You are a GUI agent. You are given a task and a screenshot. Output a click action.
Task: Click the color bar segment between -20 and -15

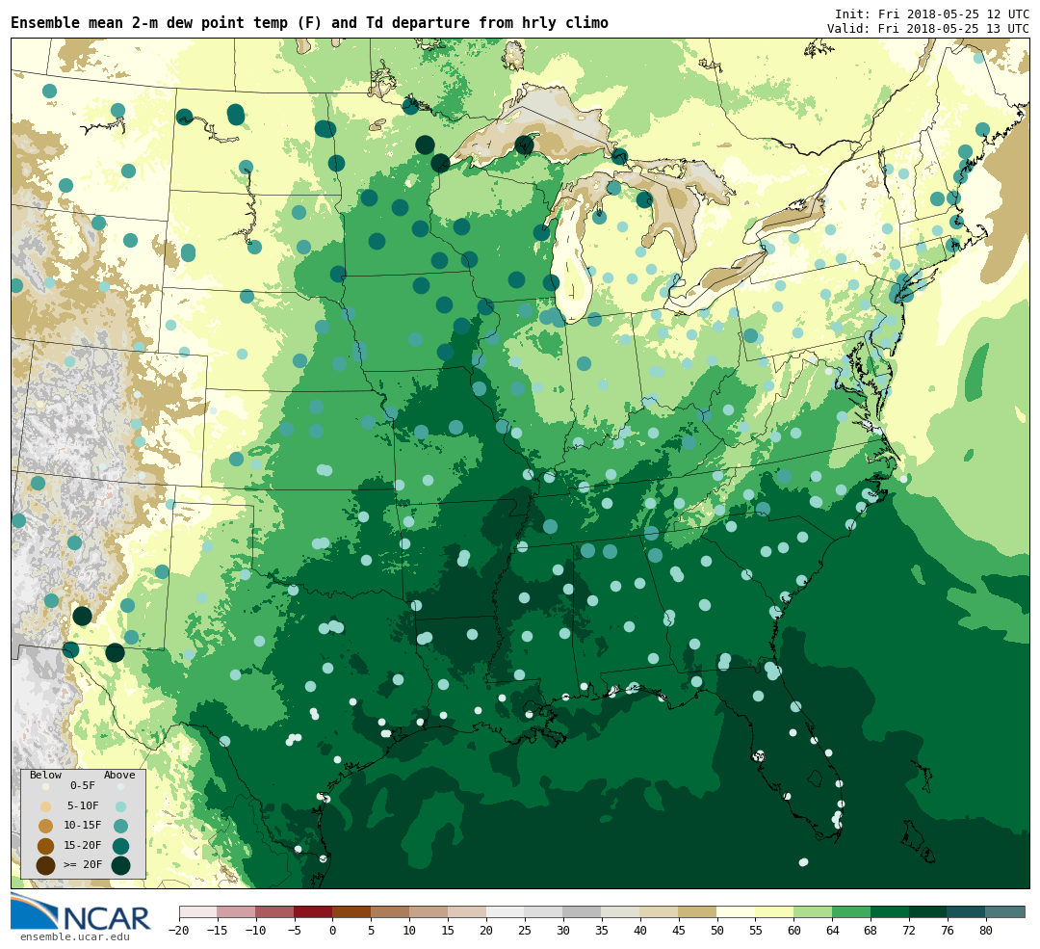tap(198, 911)
